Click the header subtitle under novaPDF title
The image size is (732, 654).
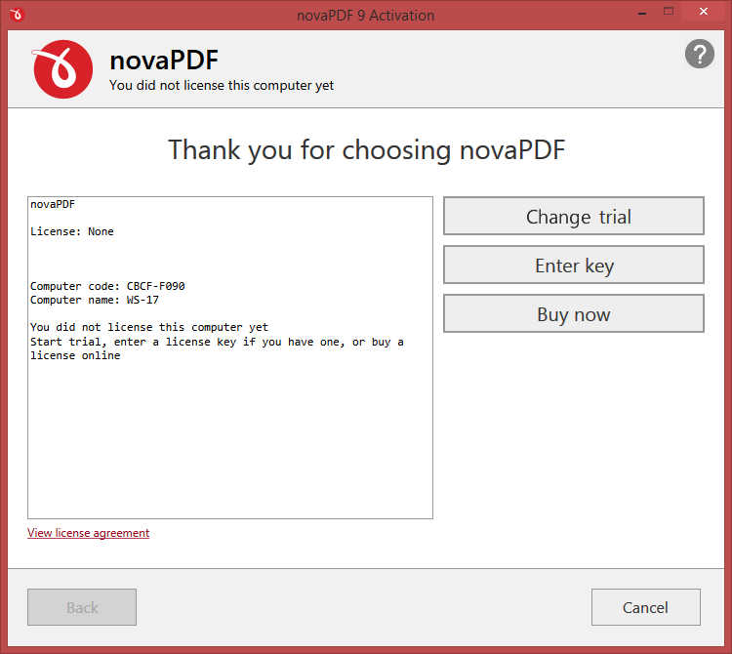coord(222,86)
